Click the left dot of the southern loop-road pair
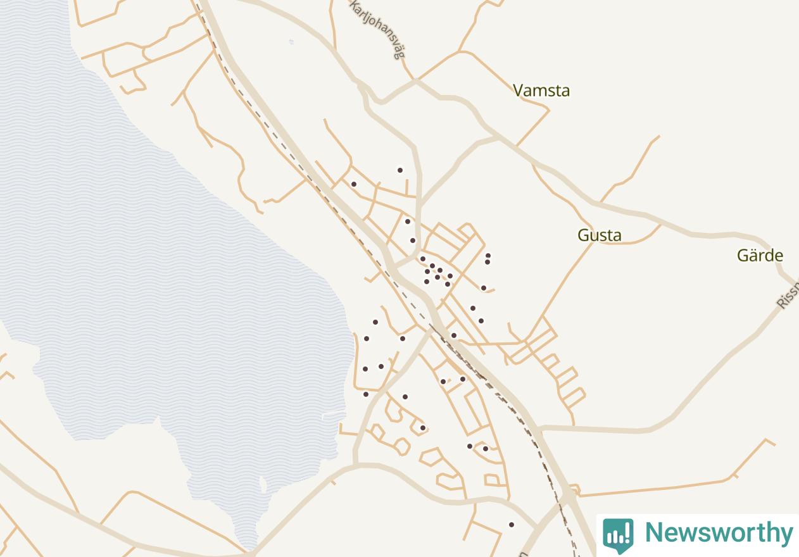This screenshot has height=557, width=799. [x=470, y=446]
